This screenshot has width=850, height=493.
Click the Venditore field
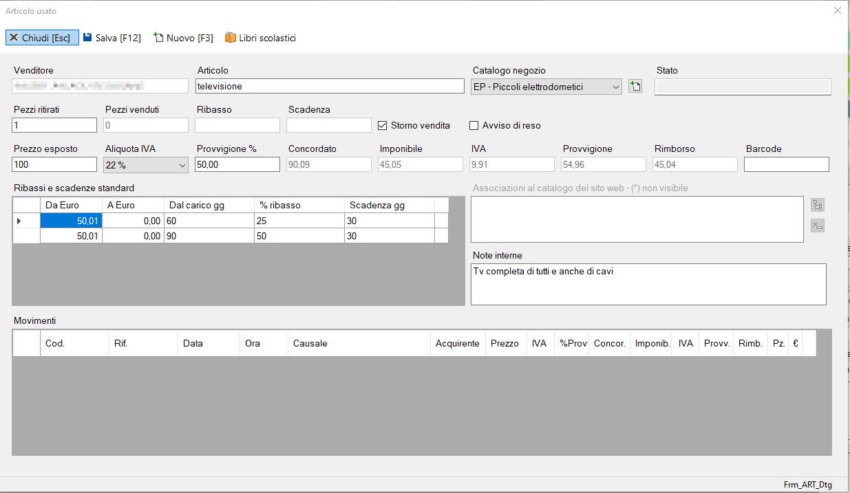pyautogui.click(x=100, y=86)
